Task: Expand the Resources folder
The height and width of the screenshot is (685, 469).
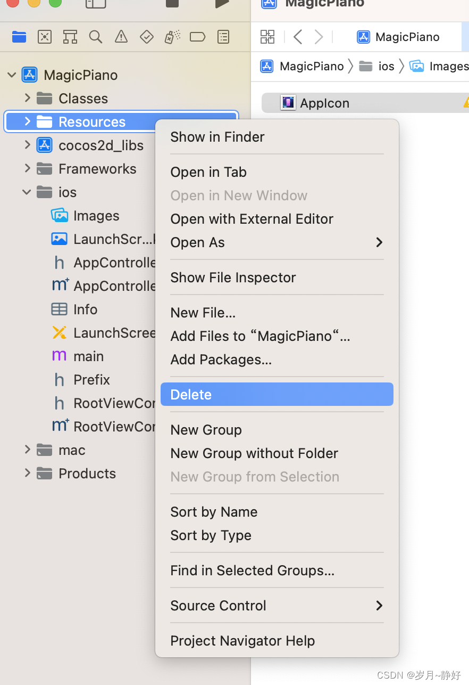Action: pos(27,121)
